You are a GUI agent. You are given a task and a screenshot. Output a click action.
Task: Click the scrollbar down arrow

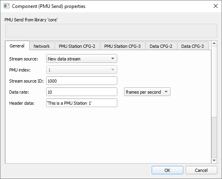(214, 160)
